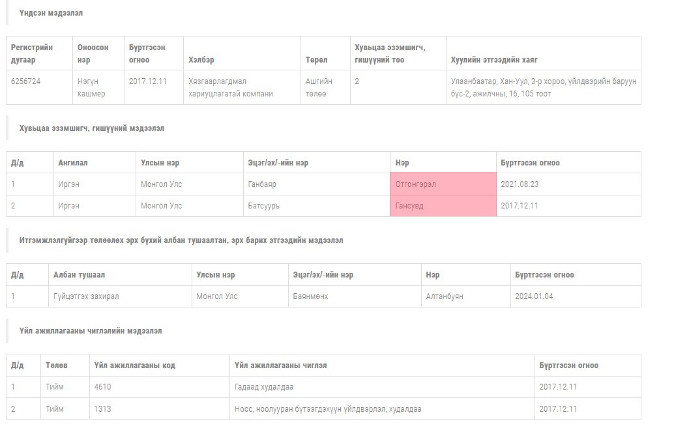
Task: Select 'Иргэн' in Батсуурь row
Action: pyautogui.click(x=69, y=206)
